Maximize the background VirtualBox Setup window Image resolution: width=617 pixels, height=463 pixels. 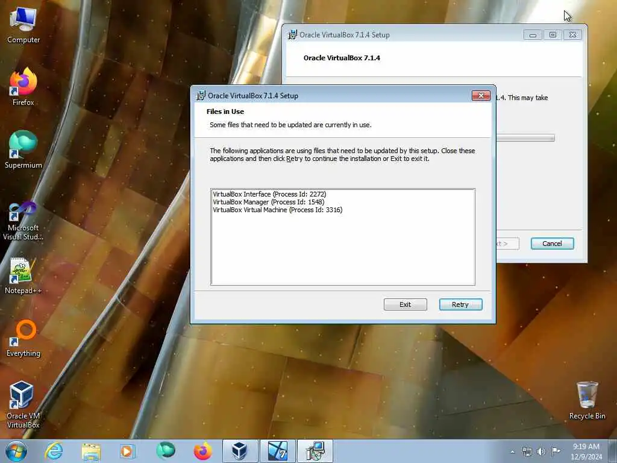click(x=553, y=35)
